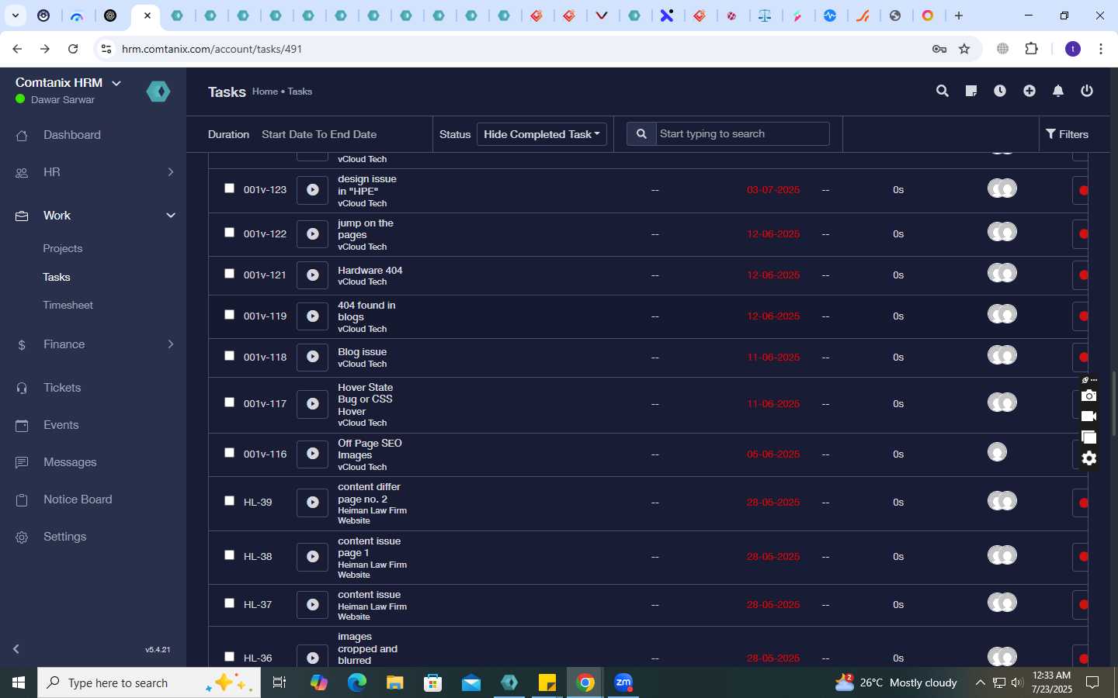Open the Filters button

point(1068,134)
